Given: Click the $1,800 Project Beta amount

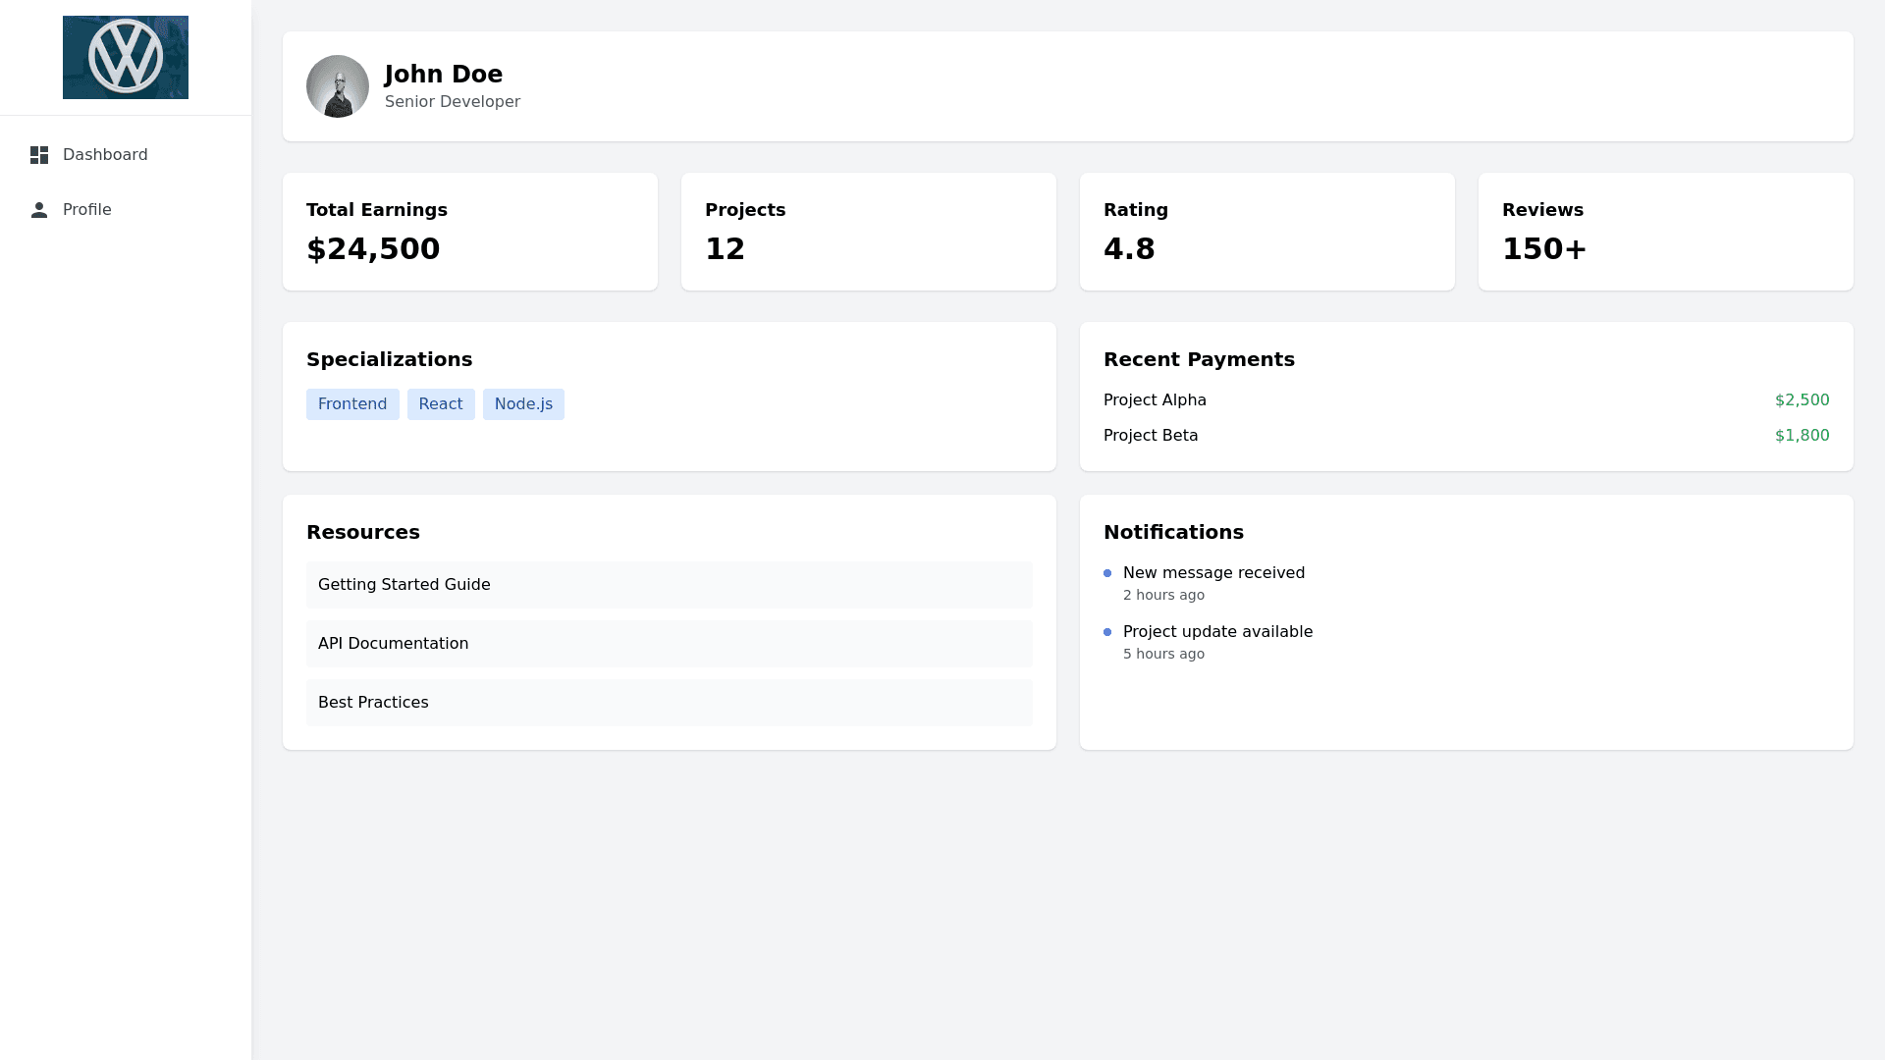Looking at the screenshot, I should point(1802,436).
